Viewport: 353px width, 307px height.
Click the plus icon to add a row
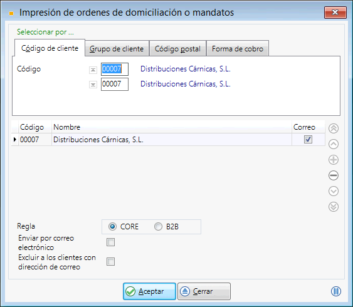pos(334,160)
